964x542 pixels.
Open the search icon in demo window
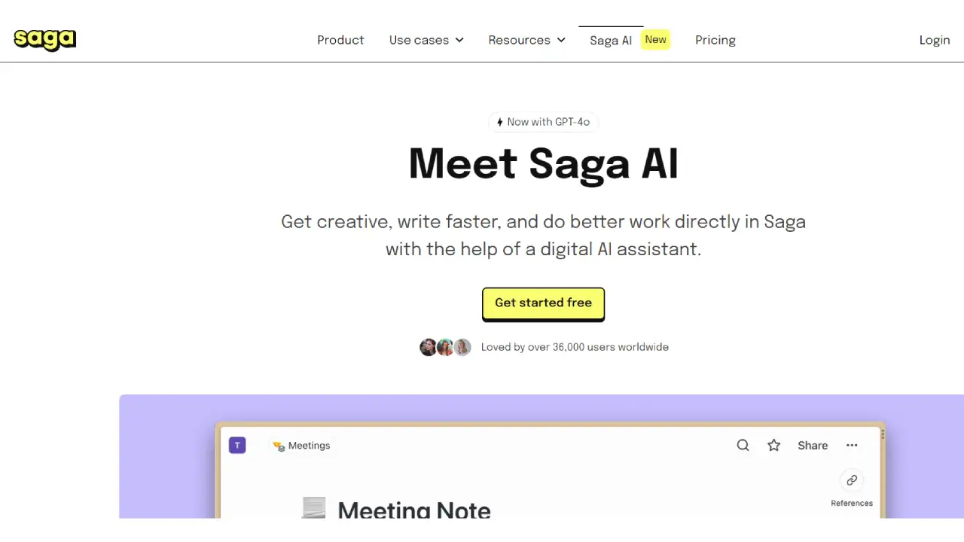pyautogui.click(x=743, y=446)
